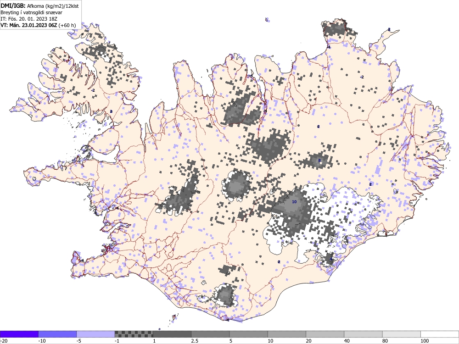This screenshot has height=344, width=459.
Task: Click the "VT: Mán. 23.01.2023 06Z" valid time
Action: [28, 25]
